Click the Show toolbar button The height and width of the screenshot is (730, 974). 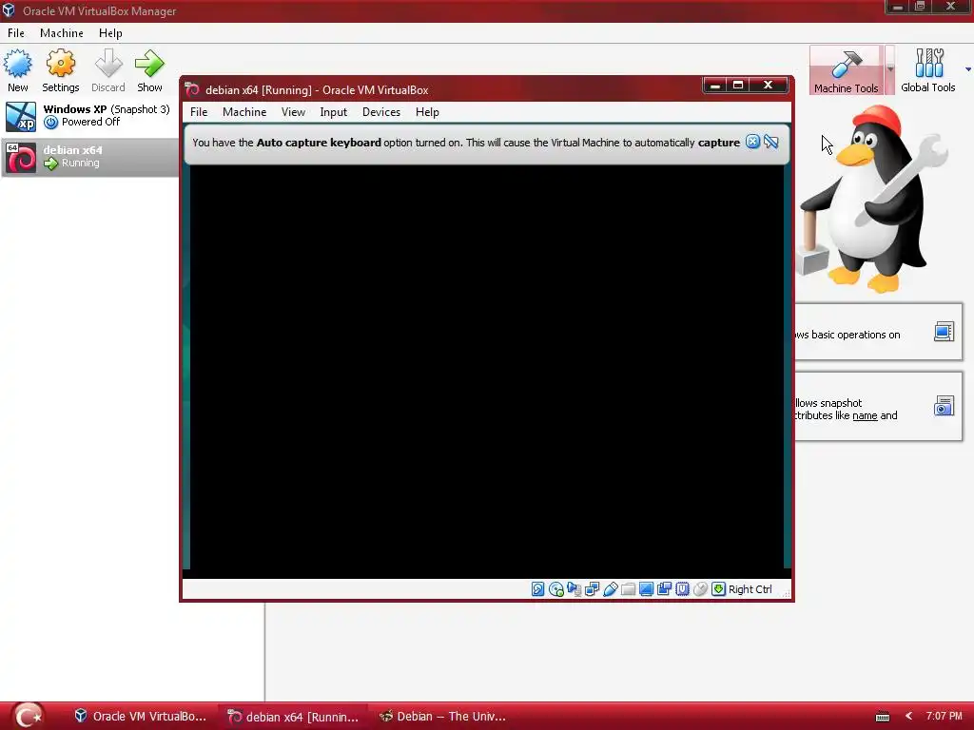(149, 70)
